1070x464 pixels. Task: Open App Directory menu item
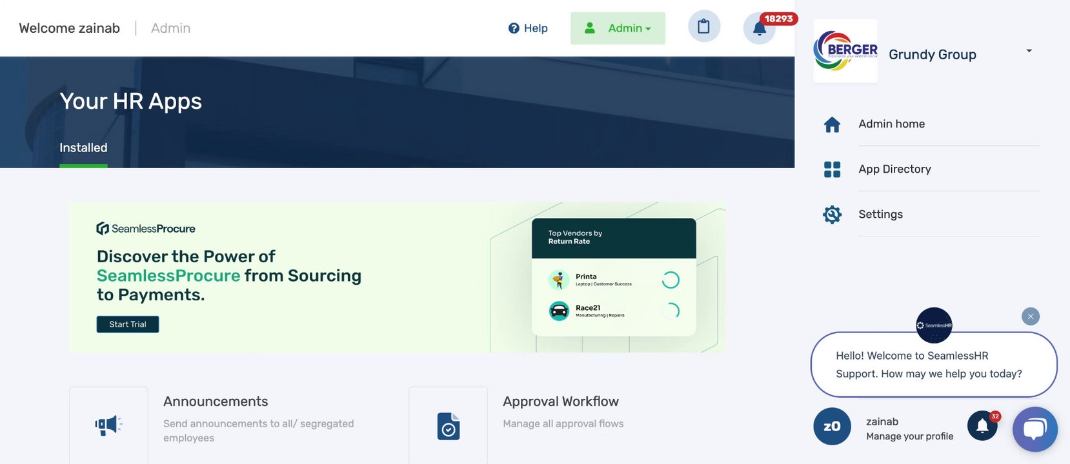[894, 169]
